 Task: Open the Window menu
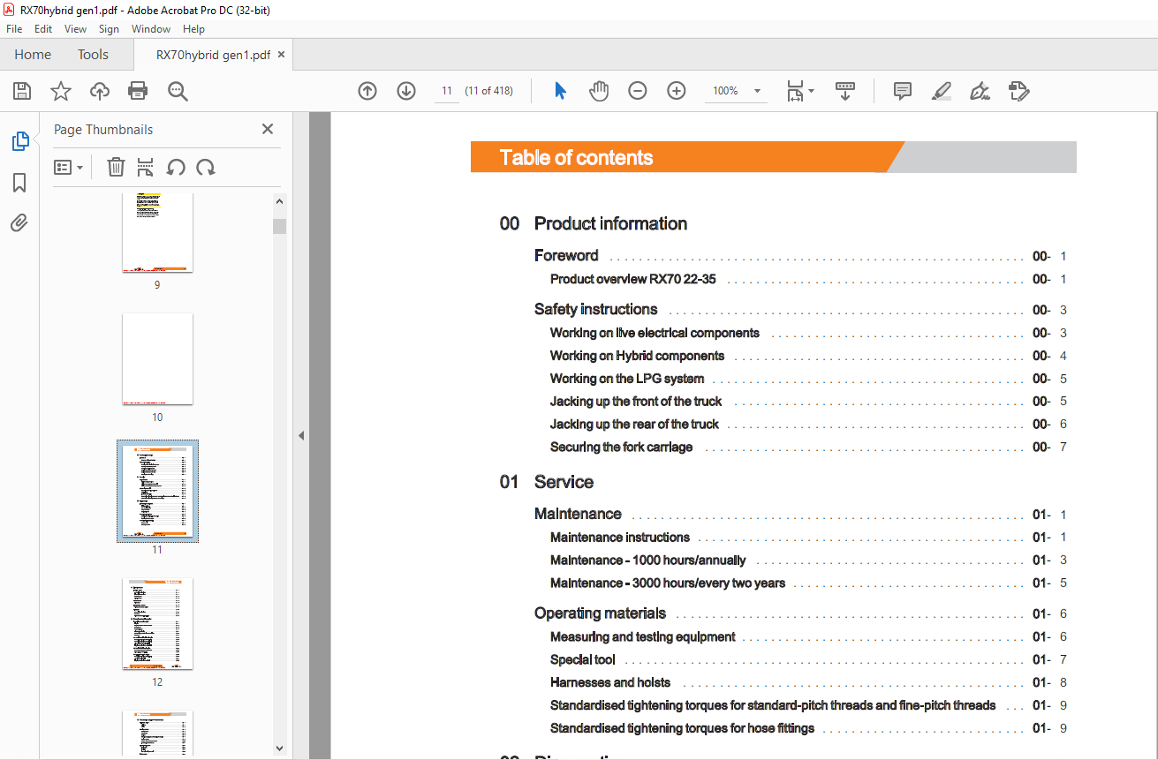[151, 29]
